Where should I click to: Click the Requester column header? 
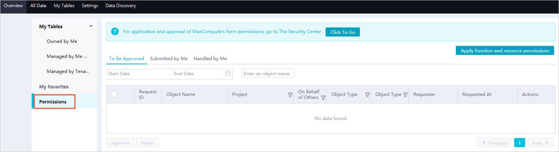(433, 94)
